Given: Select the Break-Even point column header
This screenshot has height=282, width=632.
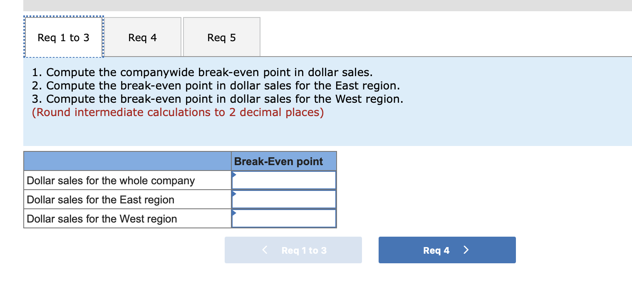Looking at the screenshot, I should pyautogui.click(x=283, y=161).
